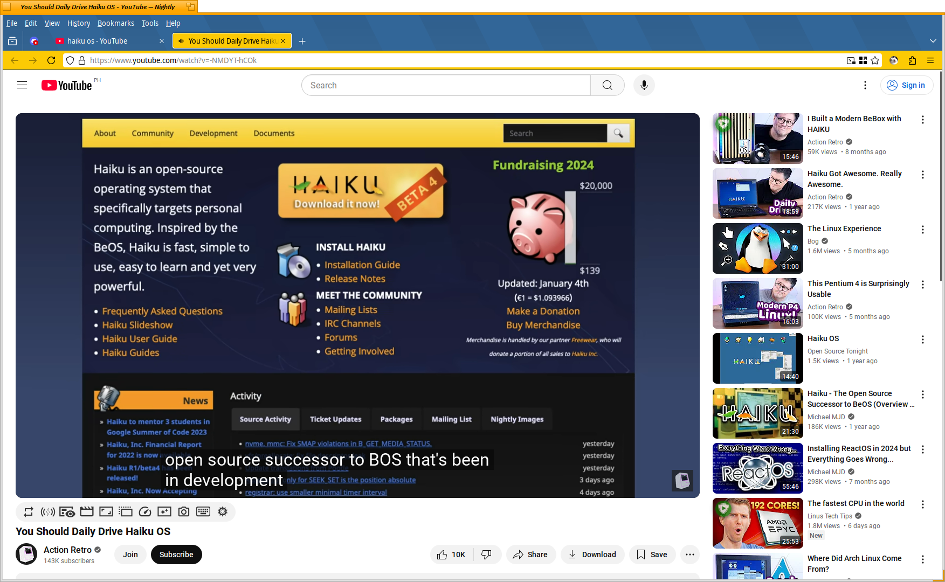This screenshot has height=582, width=945.
Task: Open picture-in-picture icon in address bar
Action: [x=851, y=60]
